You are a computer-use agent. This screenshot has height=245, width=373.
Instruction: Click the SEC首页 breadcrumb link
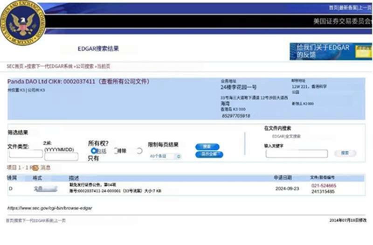click(15, 66)
